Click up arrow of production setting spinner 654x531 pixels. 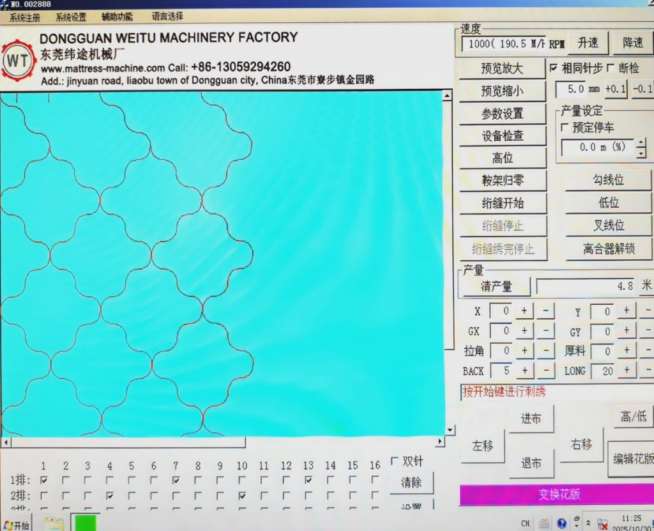(641, 143)
